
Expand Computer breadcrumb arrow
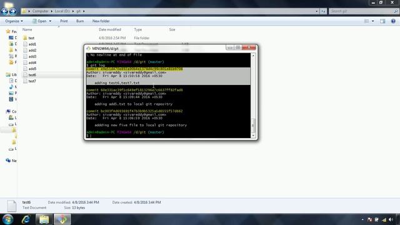(51, 11)
